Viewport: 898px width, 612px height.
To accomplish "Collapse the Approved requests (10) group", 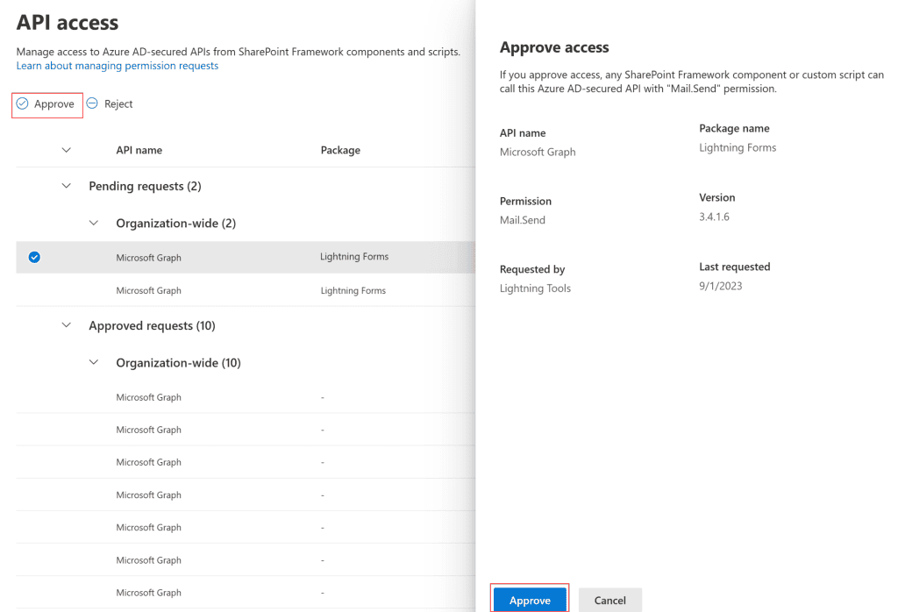I will [x=67, y=325].
